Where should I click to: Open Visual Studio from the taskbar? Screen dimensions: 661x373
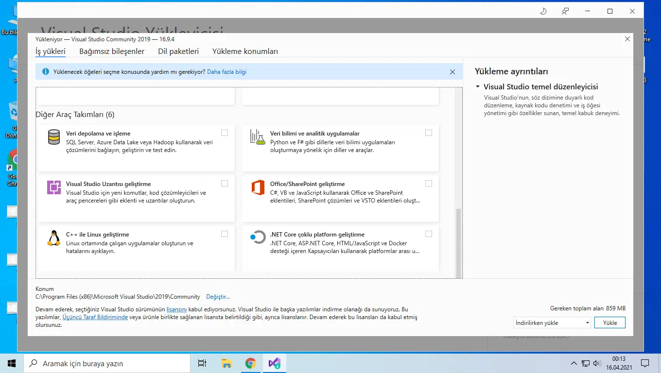274,363
